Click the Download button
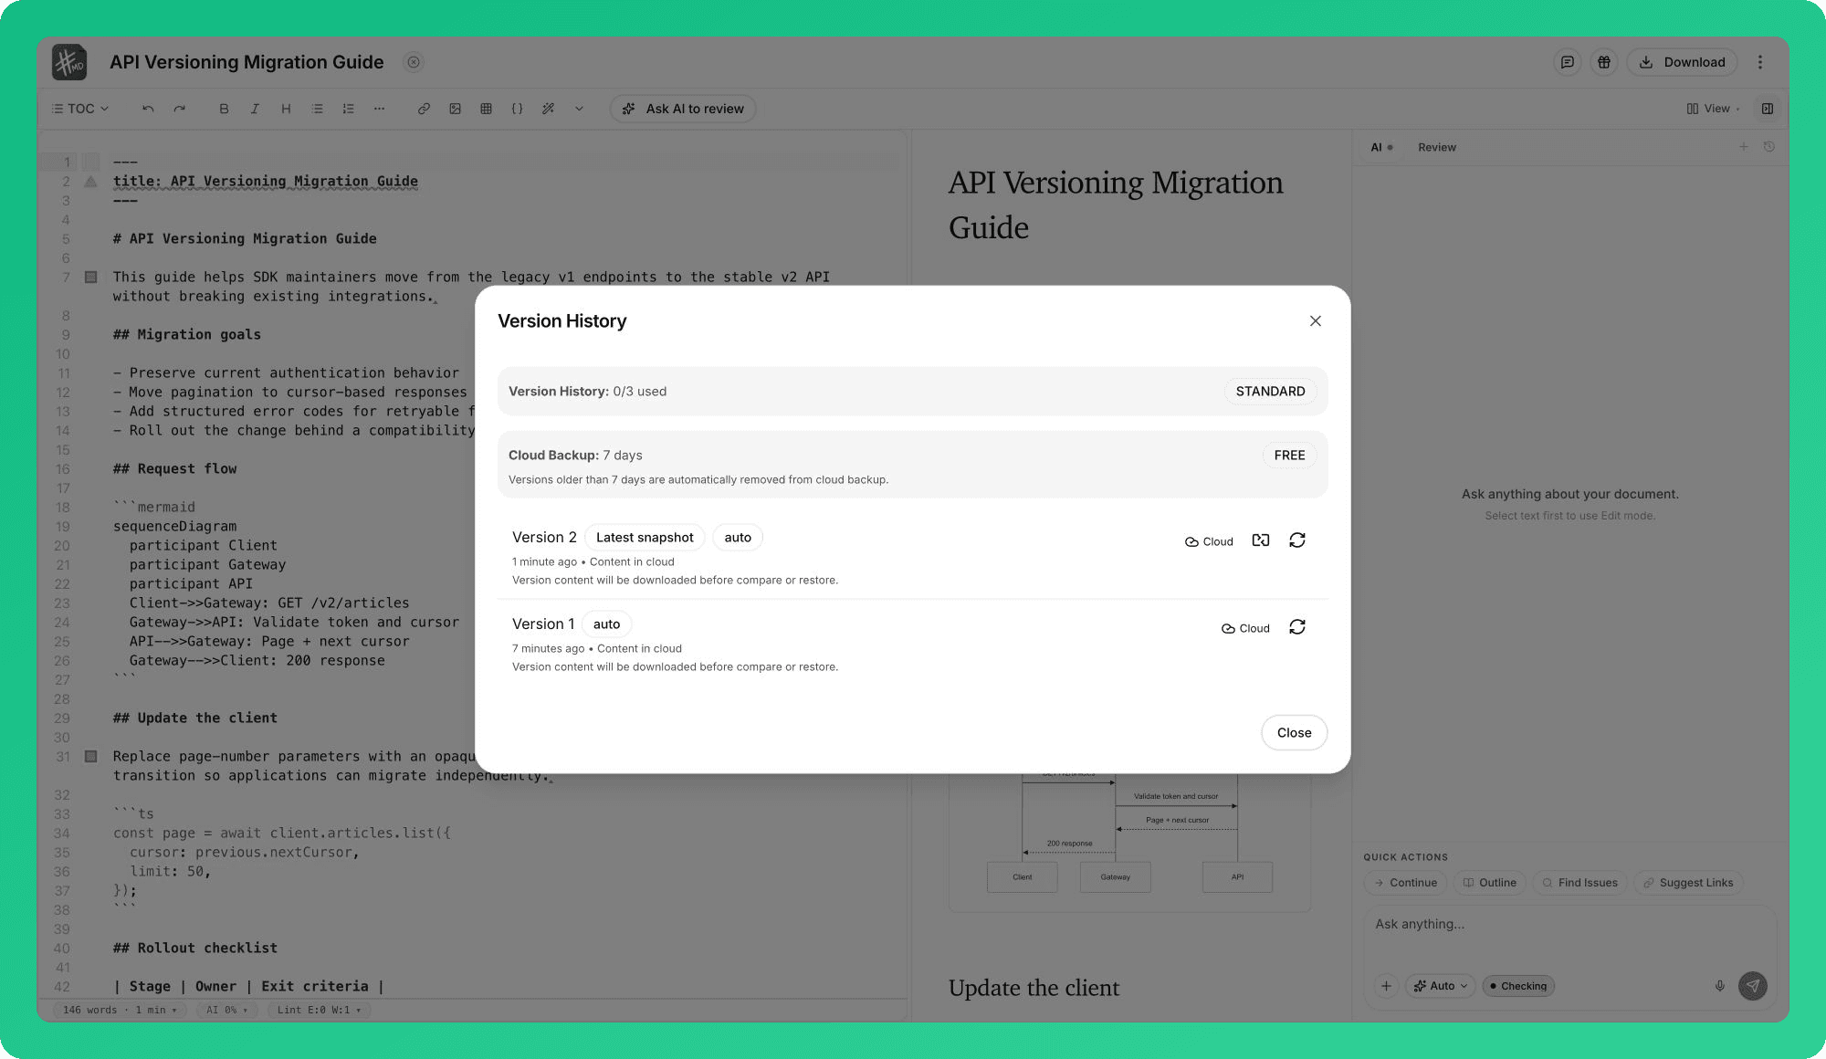Image resolution: width=1826 pixels, height=1059 pixels. (x=1682, y=62)
